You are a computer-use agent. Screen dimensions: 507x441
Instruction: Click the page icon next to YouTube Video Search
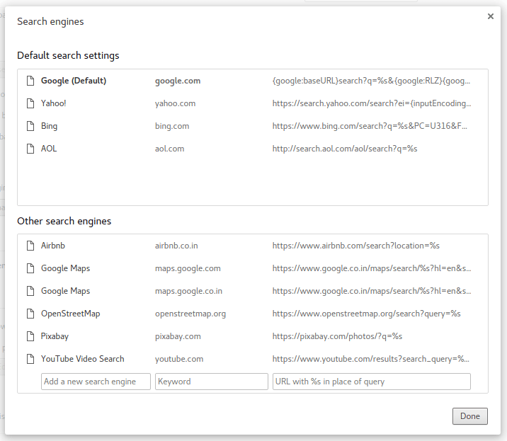pyautogui.click(x=30, y=359)
